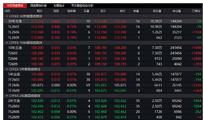Click T2606 volume 9721

pos(158,59)
